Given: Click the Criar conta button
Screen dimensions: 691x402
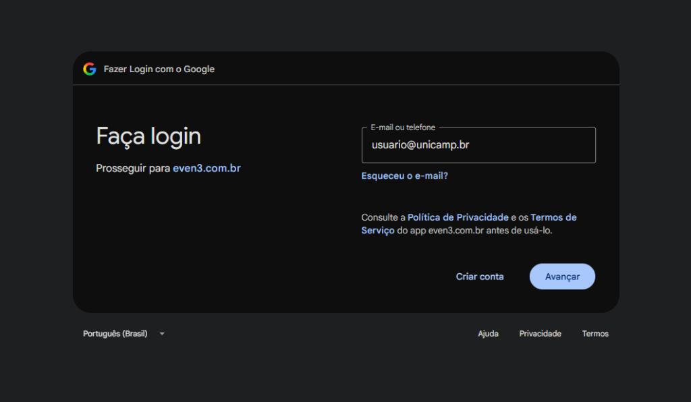Looking at the screenshot, I should click(480, 277).
